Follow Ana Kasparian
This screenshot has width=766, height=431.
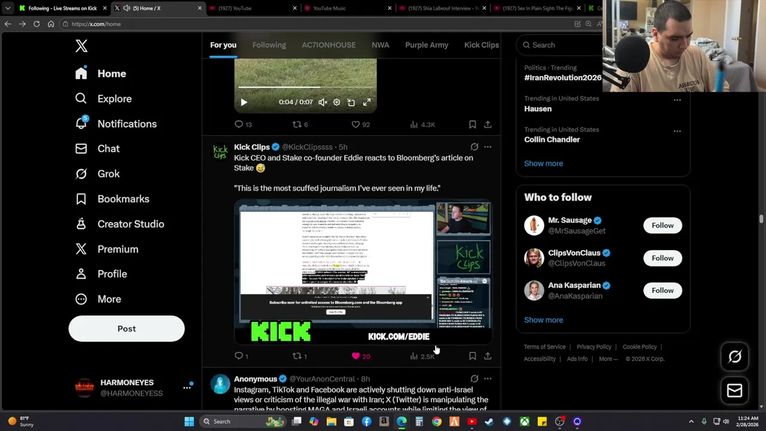tap(662, 290)
